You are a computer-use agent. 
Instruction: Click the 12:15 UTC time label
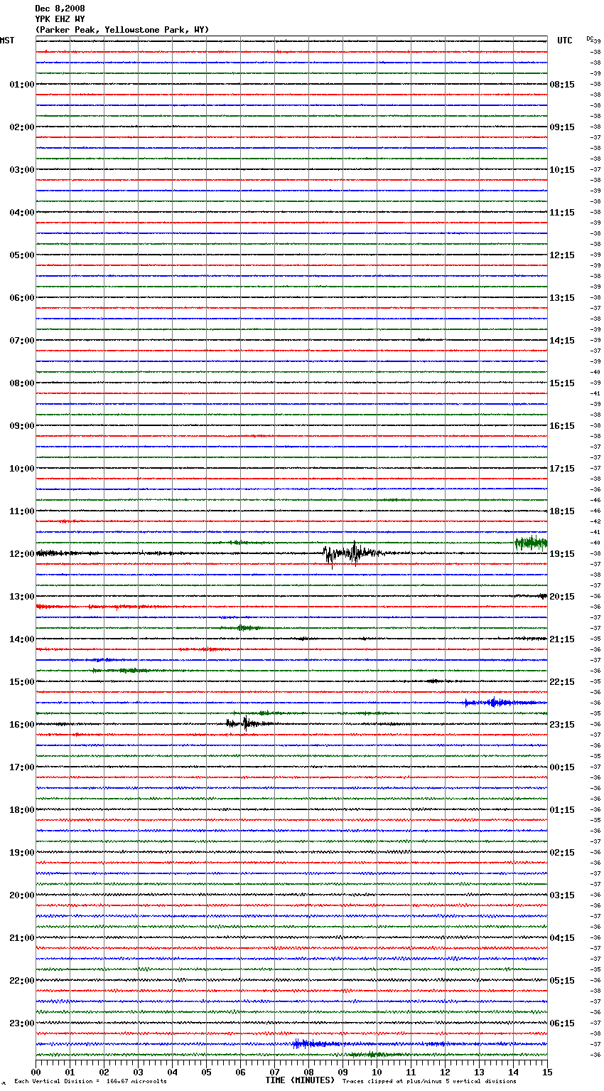[x=562, y=255]
